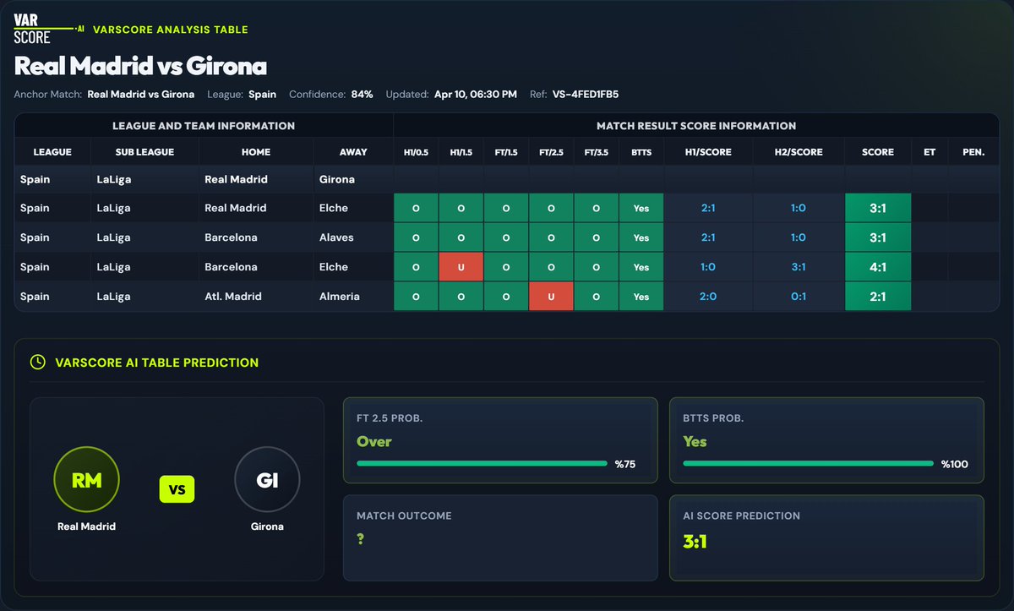
Task: Select the LEAGUE AND TEAM INFORMATION header
Action: [x=203, y=125]
